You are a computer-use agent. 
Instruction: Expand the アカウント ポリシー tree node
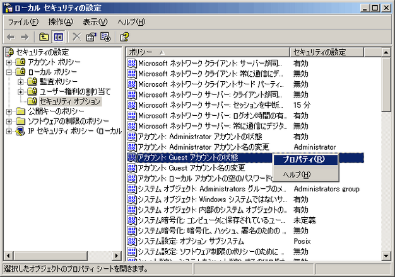click(x=9, y=62)
